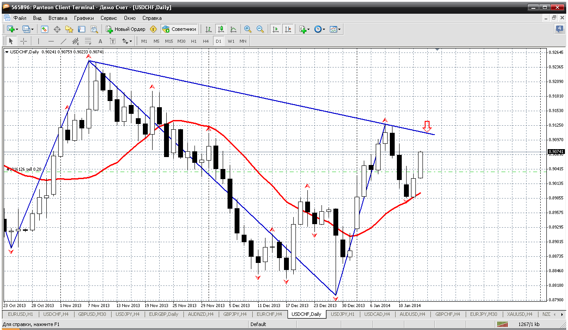This screenshot has width=568, height=330.
Task: Select the Text Label tool
Action: [x=113, y=41]
